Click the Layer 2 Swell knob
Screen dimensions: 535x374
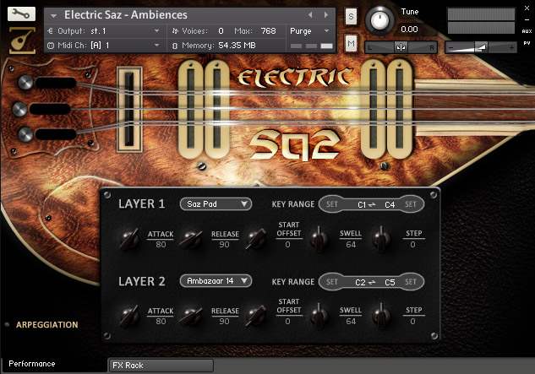[319, 315]
